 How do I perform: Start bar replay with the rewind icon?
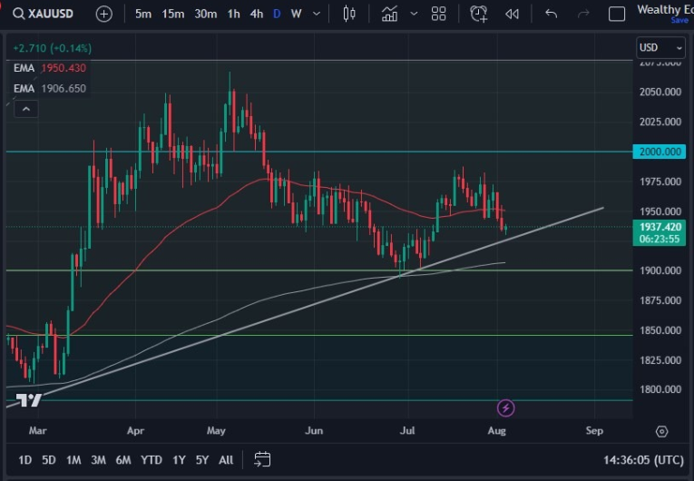[513, 14]
